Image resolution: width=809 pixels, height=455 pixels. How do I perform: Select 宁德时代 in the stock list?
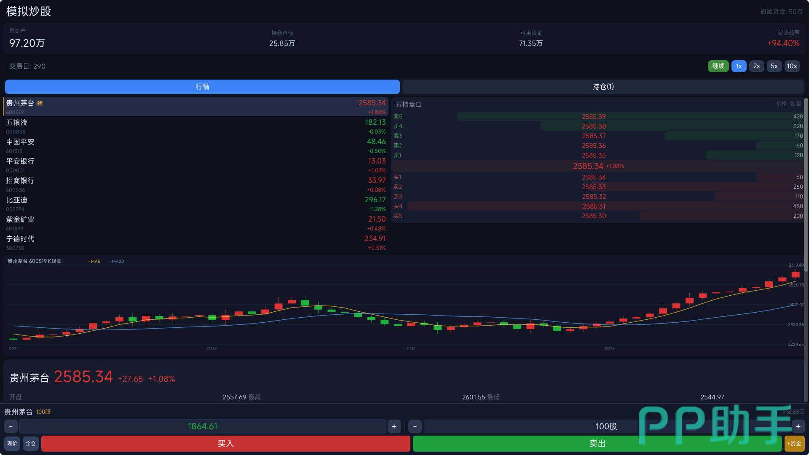coord(196,243)
